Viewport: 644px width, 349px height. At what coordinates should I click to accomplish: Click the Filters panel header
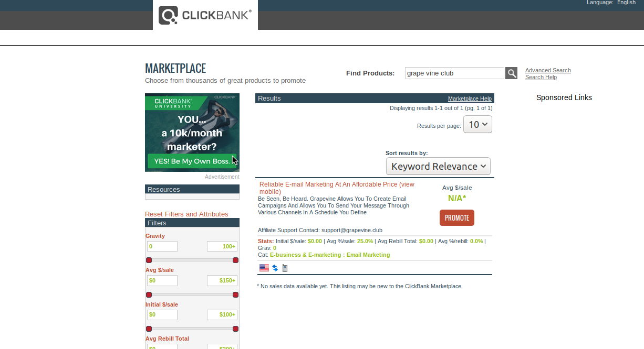click(192, 223)
